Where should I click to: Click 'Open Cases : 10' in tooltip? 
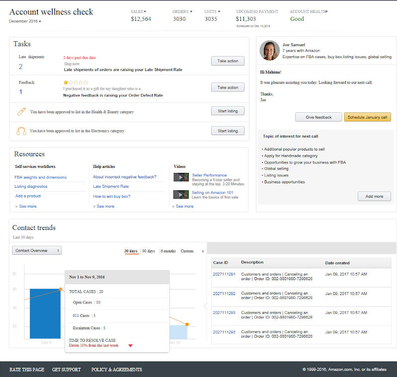tap(86, 302)
